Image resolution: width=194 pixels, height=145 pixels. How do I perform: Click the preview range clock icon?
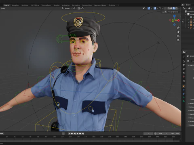155,134
